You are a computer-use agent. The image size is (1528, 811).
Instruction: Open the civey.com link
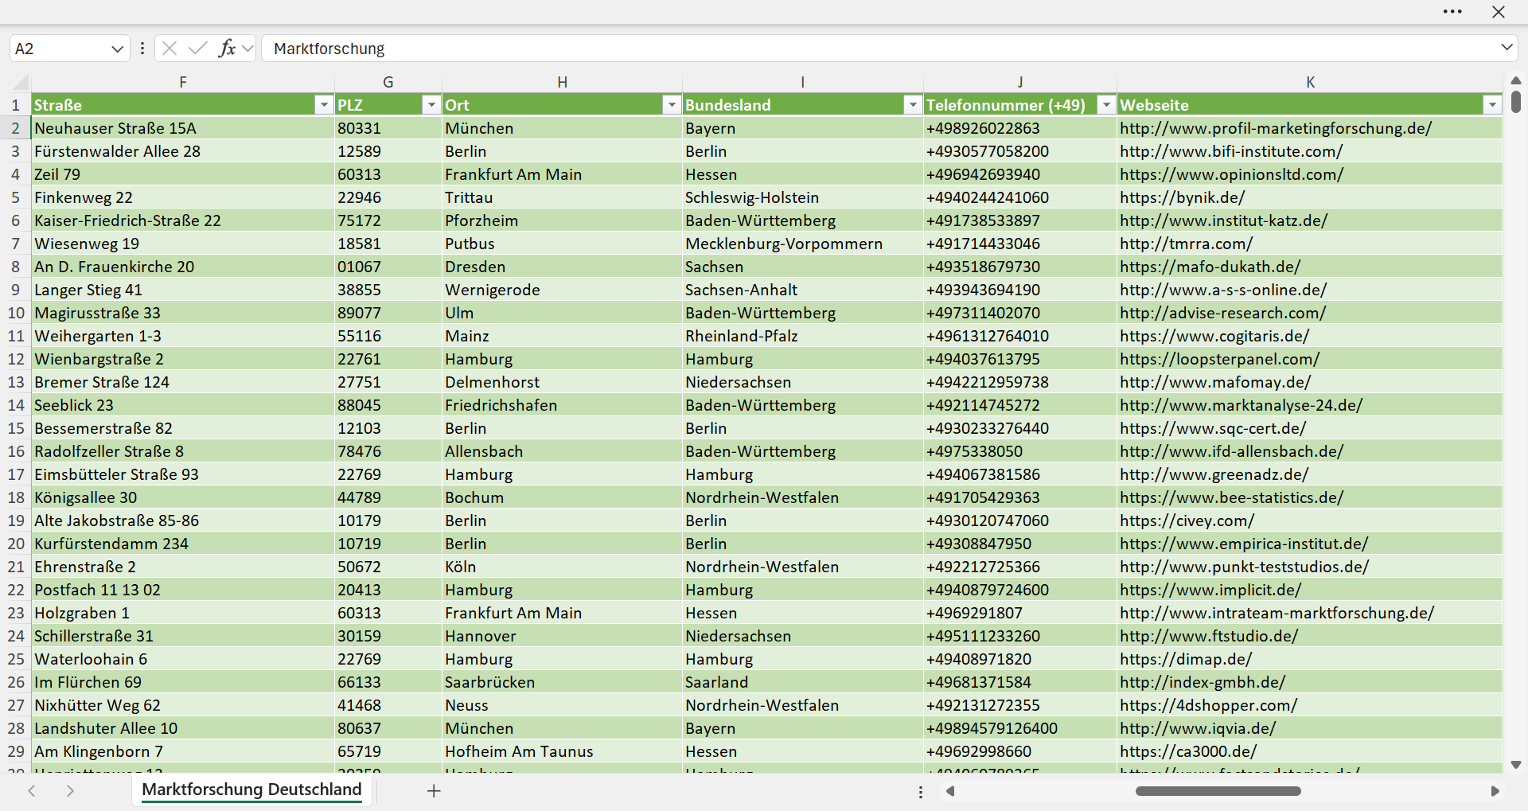[1187, 521]
